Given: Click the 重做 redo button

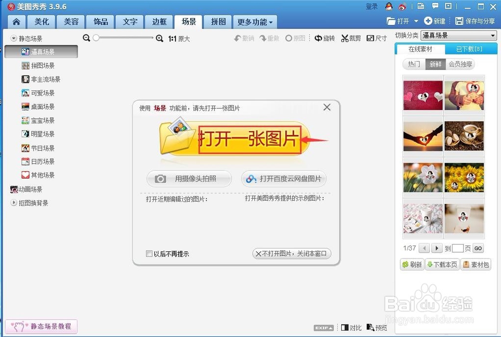Looking at the screenshot, I should point(270,38).
